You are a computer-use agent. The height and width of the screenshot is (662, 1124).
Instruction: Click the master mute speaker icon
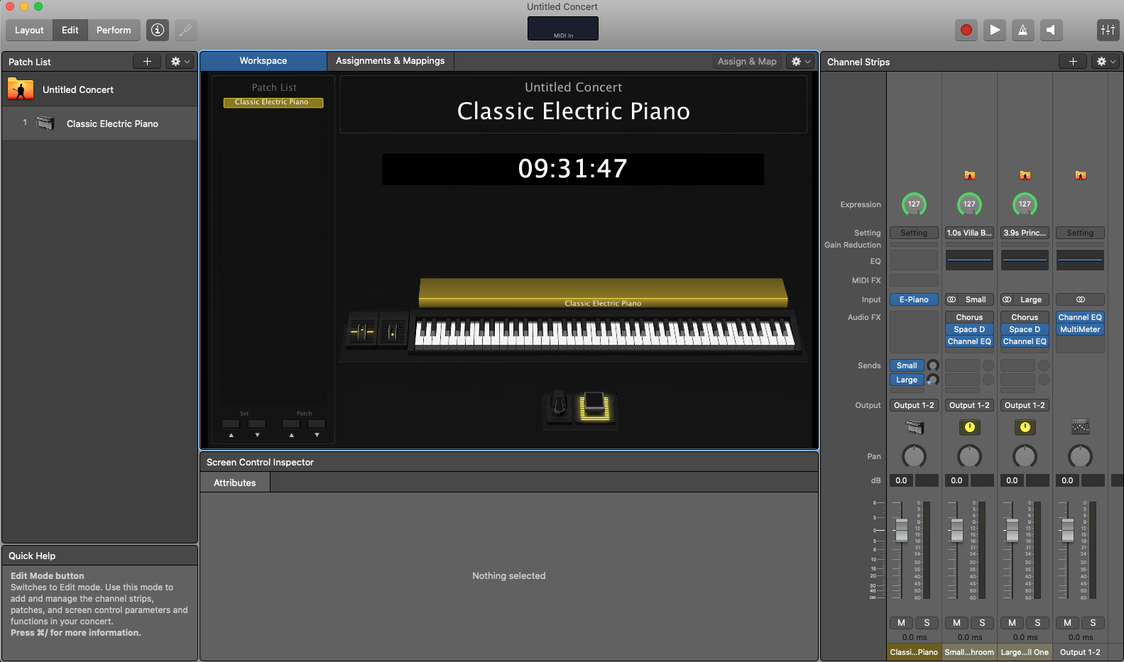1052,30
